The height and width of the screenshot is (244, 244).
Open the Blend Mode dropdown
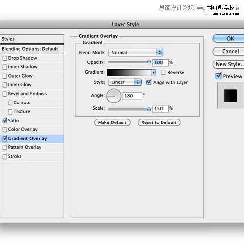click(x=136, y=53)
